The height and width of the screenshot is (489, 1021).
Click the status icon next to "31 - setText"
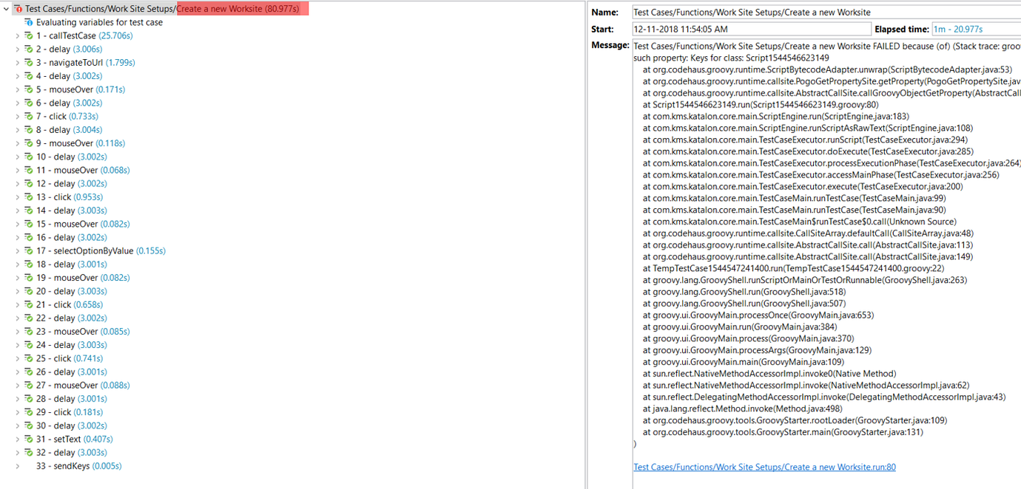27,438
